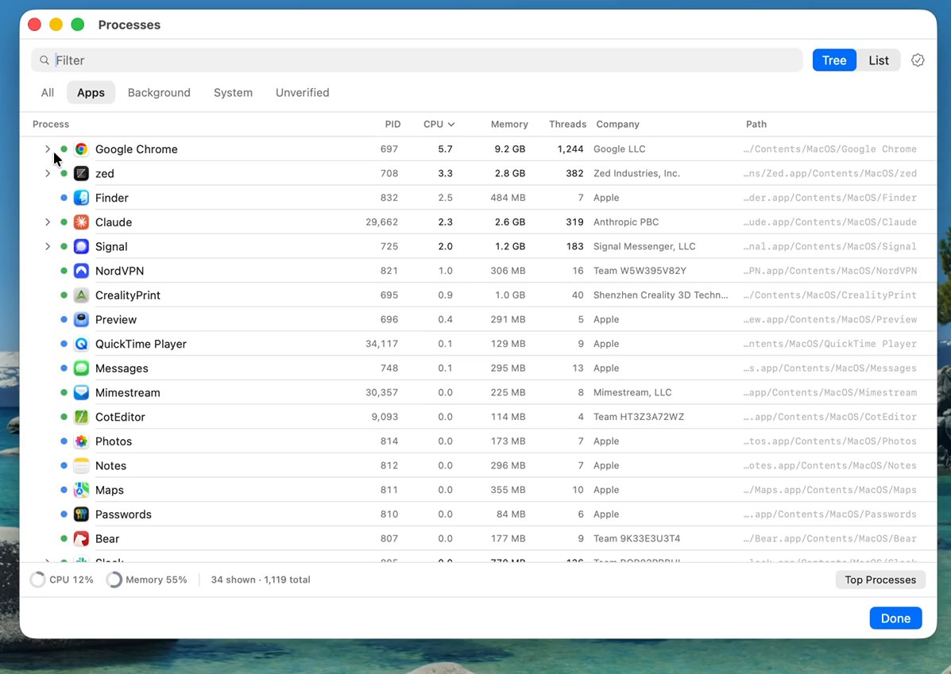Click the verified badge icon beside List

point(918,60)
